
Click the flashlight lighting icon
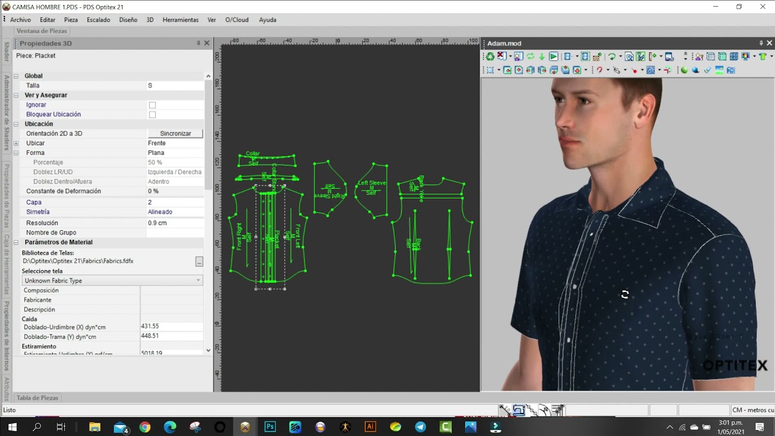(707, 70)
